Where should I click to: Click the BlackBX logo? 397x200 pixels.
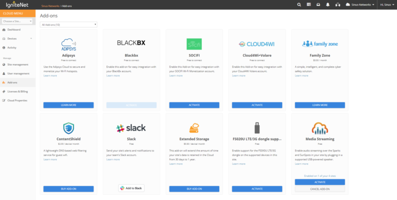[x=131, y=43]
